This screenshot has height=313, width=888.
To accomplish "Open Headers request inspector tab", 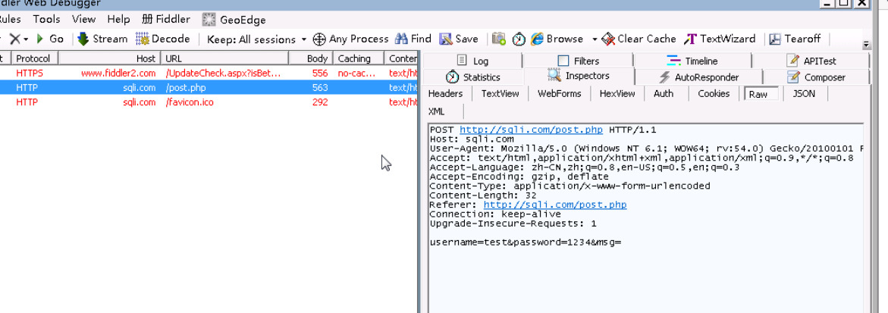I will [x=446, y=94].
